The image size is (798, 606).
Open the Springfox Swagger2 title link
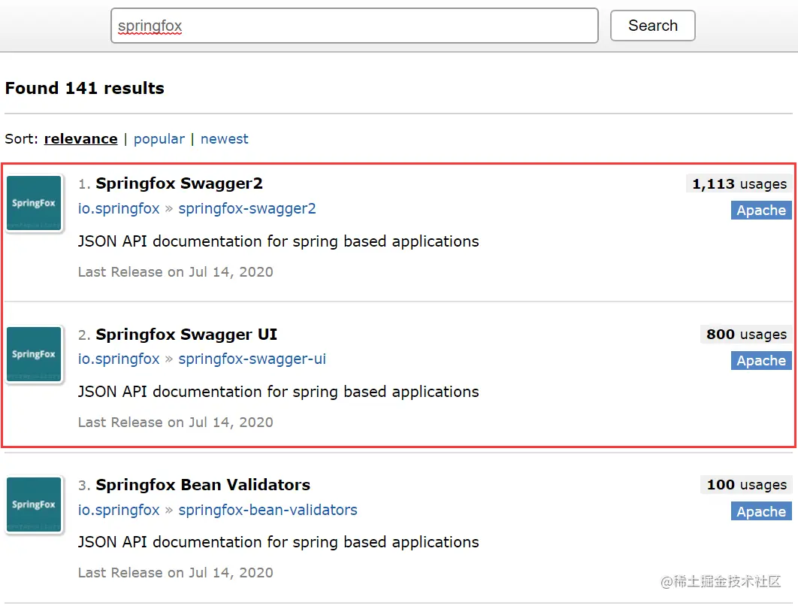(x=179, y=183)
